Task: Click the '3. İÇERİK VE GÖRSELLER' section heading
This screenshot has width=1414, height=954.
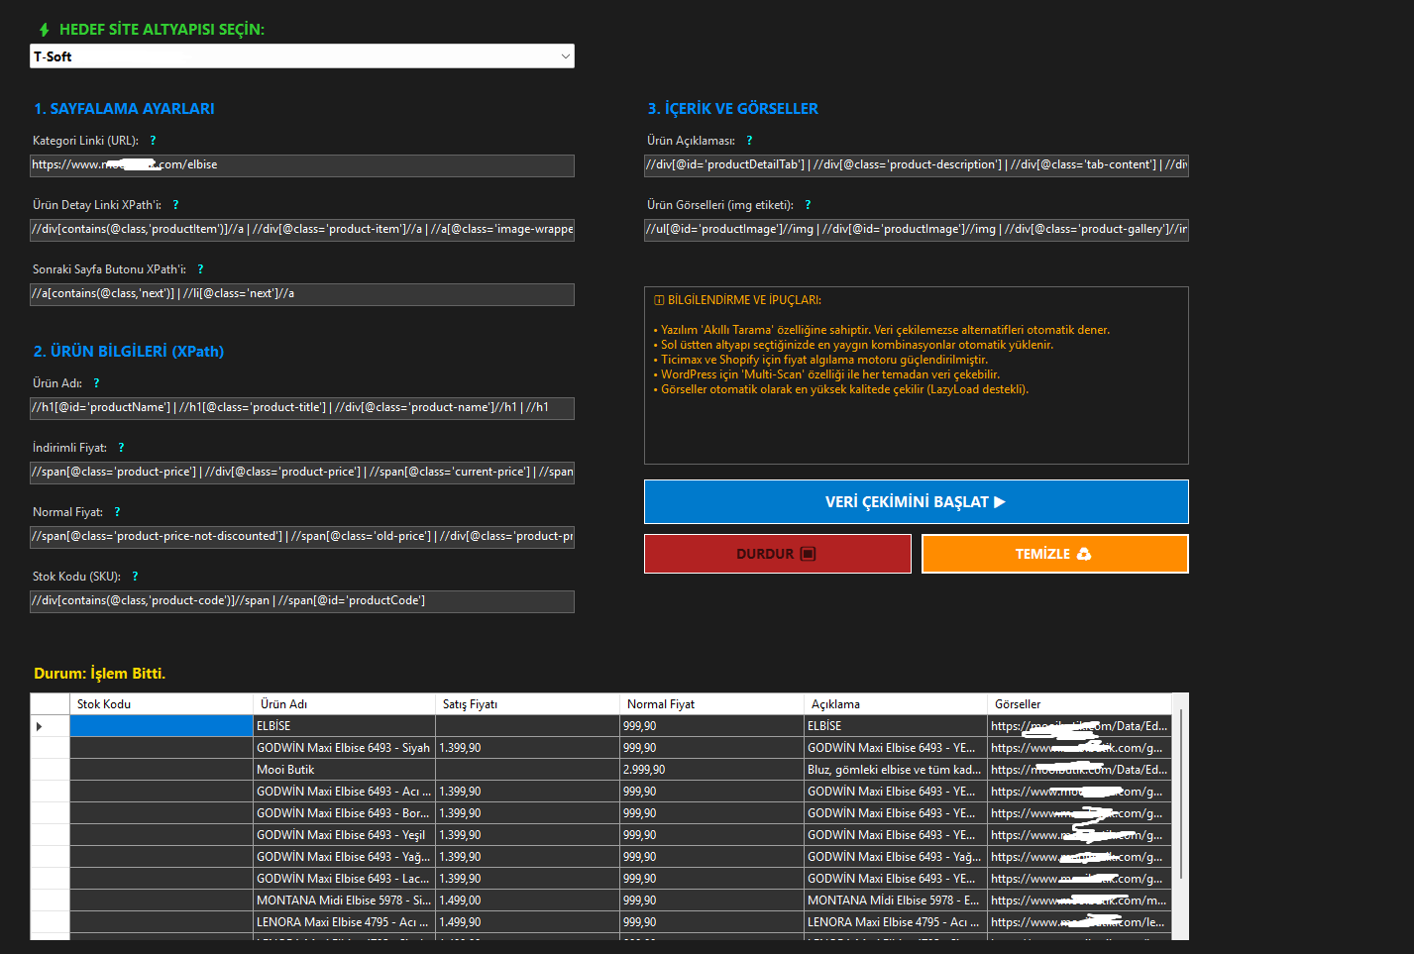Action: 732,109
